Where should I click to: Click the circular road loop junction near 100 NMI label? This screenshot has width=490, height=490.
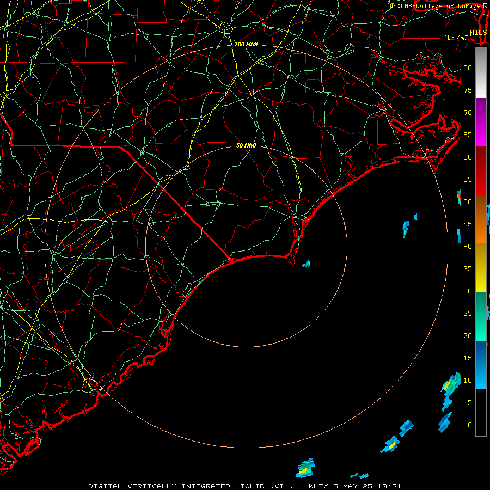pos(225,28)
